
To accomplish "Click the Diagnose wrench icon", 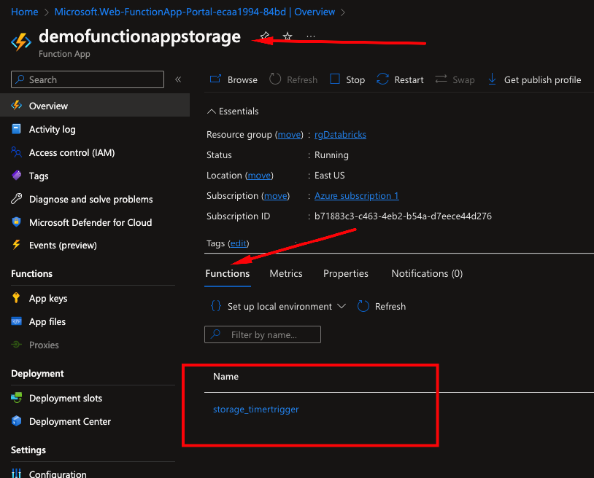I will tap(16, 199).
